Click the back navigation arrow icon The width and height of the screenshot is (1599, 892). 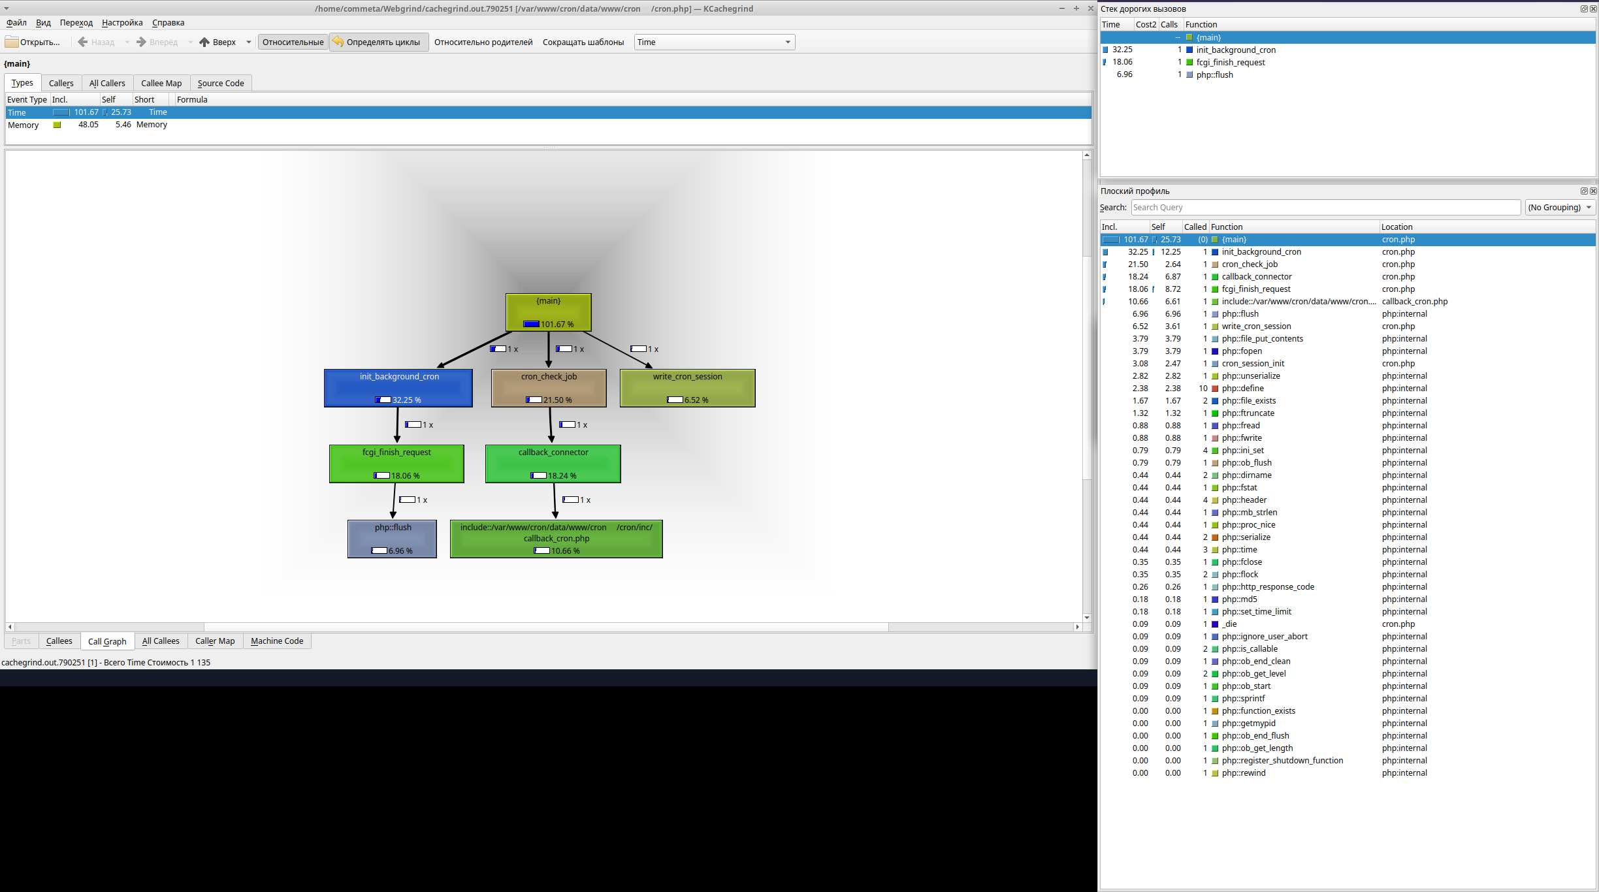click(84, 42)
